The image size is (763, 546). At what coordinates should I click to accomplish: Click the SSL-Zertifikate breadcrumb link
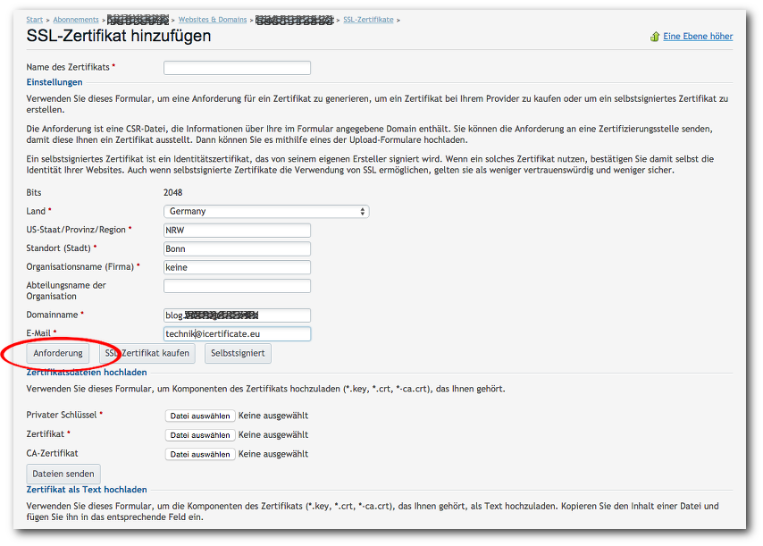click(368, 20)
